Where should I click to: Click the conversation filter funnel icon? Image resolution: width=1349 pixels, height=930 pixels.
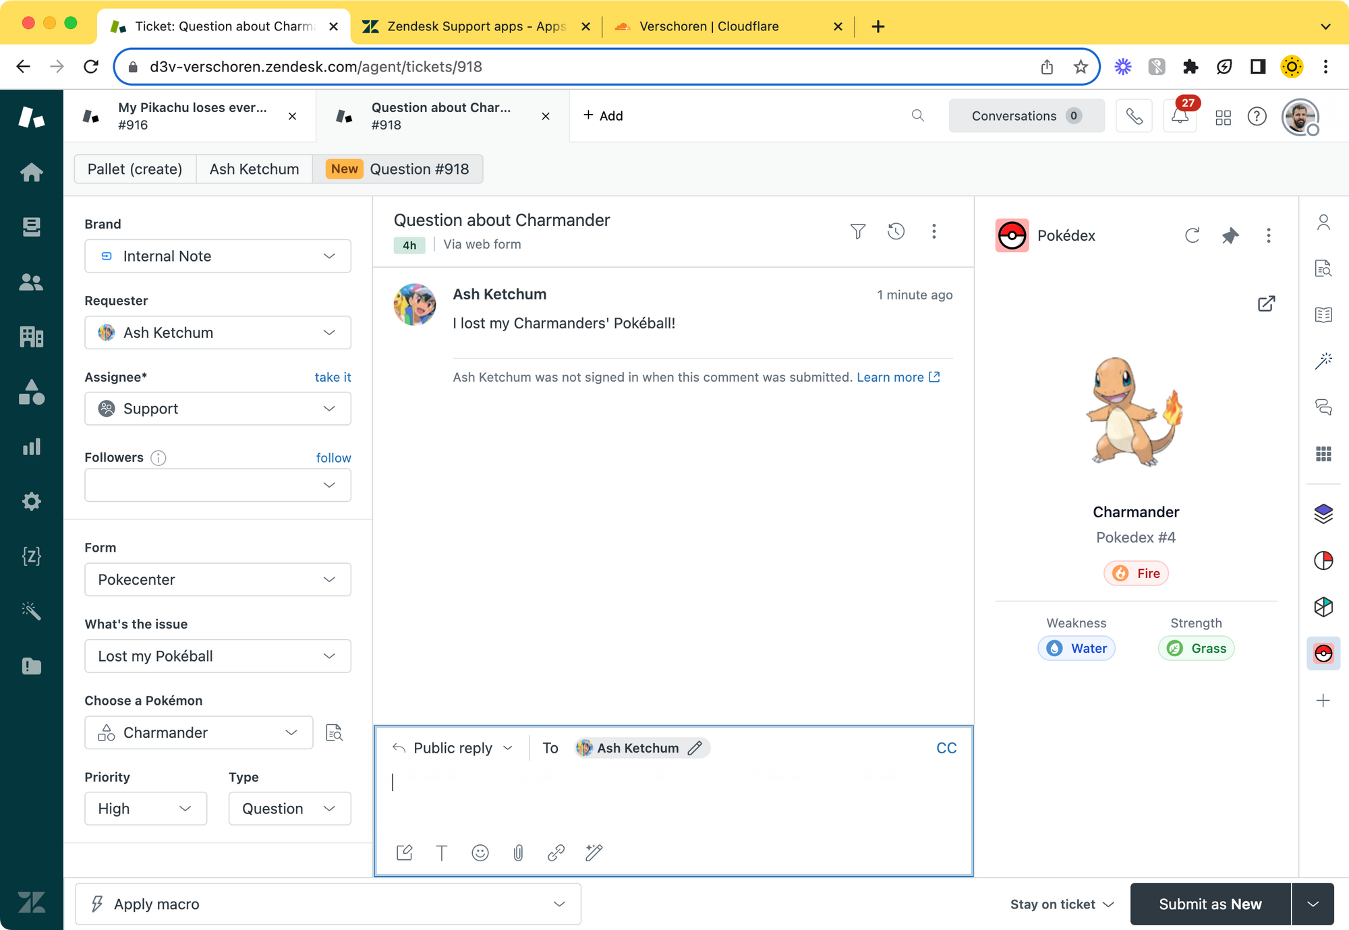857,231
